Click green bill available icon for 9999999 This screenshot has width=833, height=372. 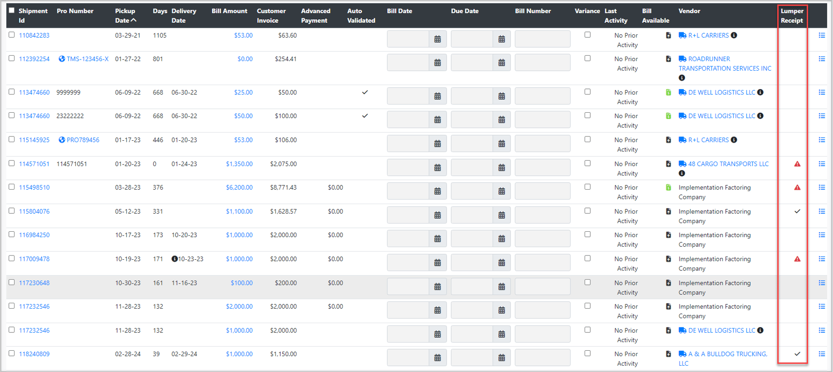pos(668,92)
